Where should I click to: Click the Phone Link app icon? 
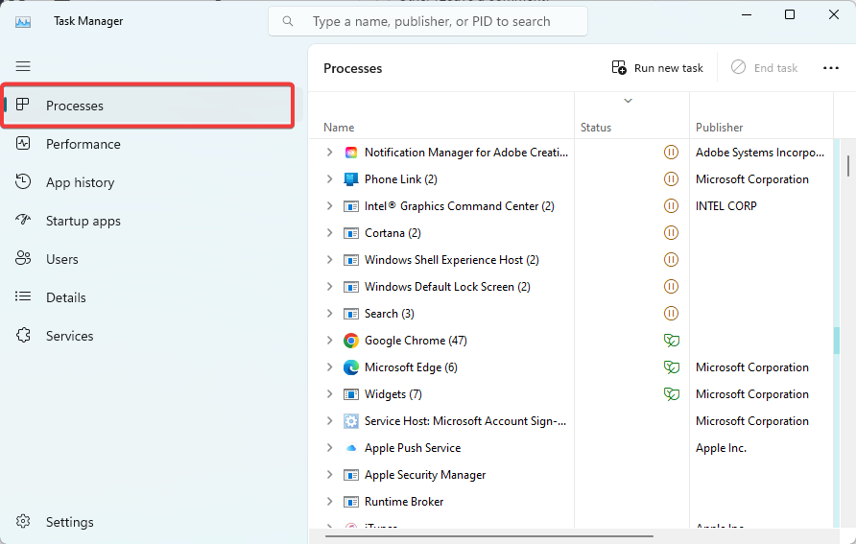pyautogui.click(x=351, y=179)
